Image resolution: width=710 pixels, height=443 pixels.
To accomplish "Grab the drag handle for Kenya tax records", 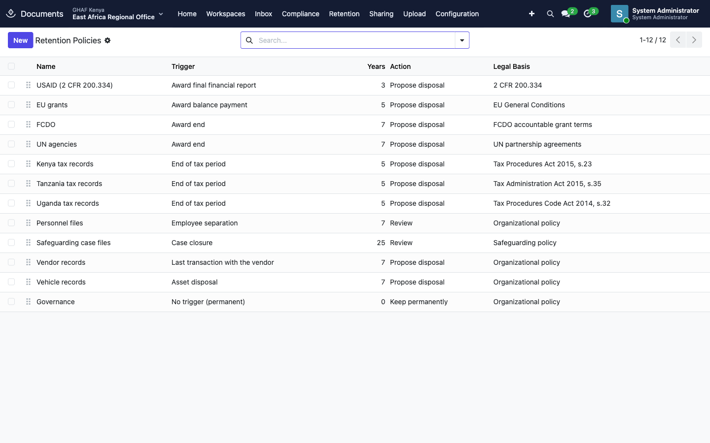I will coord(28,164).
